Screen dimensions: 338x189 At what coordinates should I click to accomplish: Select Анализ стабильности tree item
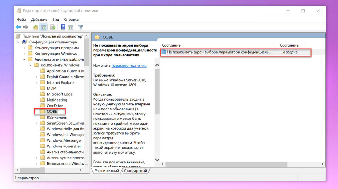(65, 152)
